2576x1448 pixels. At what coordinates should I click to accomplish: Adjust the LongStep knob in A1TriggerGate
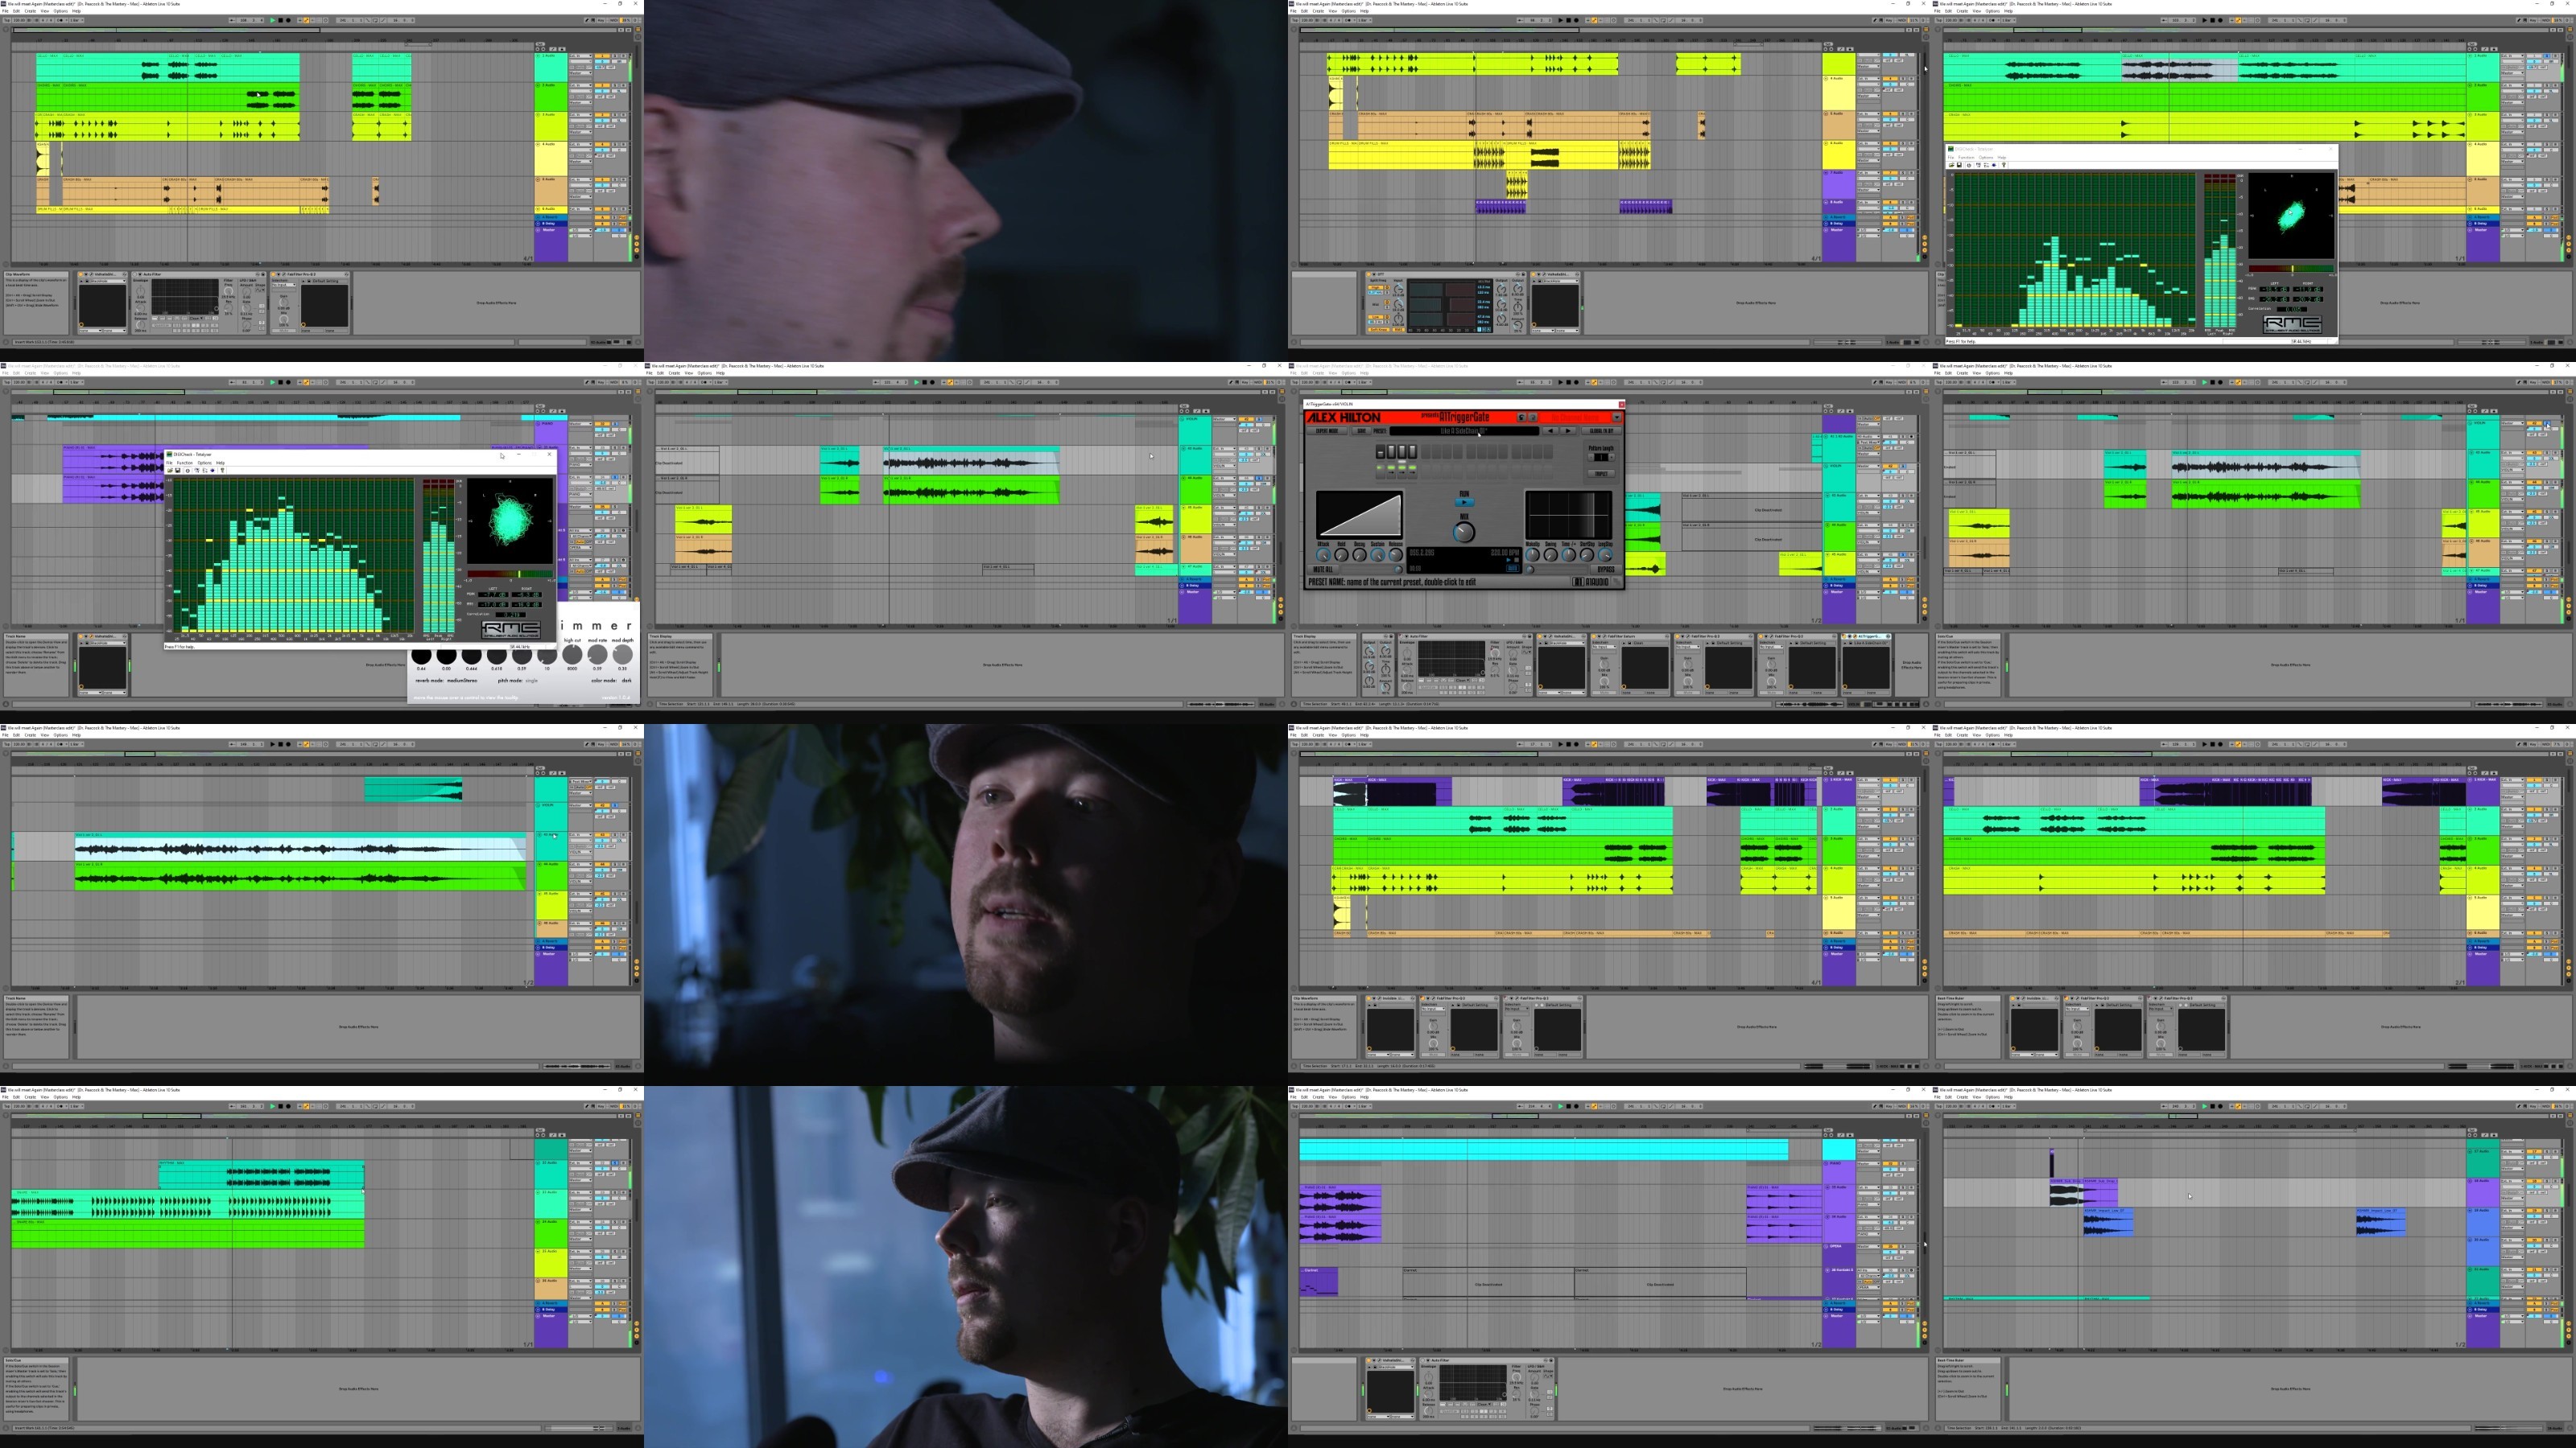tap(1605, 554)
